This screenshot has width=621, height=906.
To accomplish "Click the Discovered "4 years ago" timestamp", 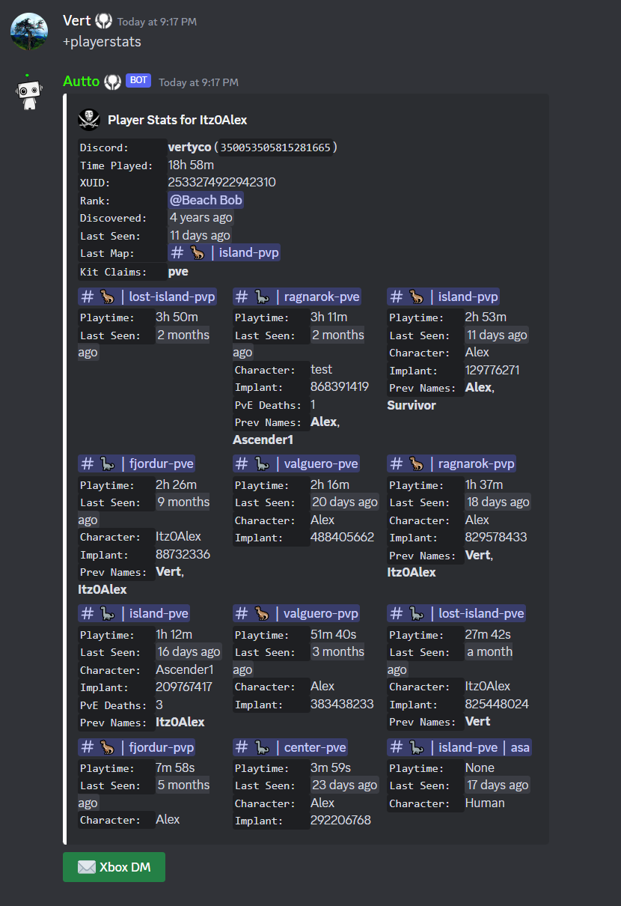I will [201, 218].
